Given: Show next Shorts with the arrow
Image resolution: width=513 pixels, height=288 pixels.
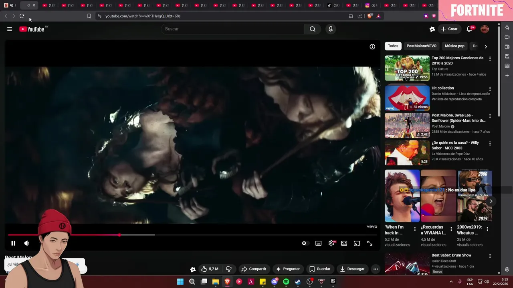Looking at the screenshot, I should click(x=491, y=201).
